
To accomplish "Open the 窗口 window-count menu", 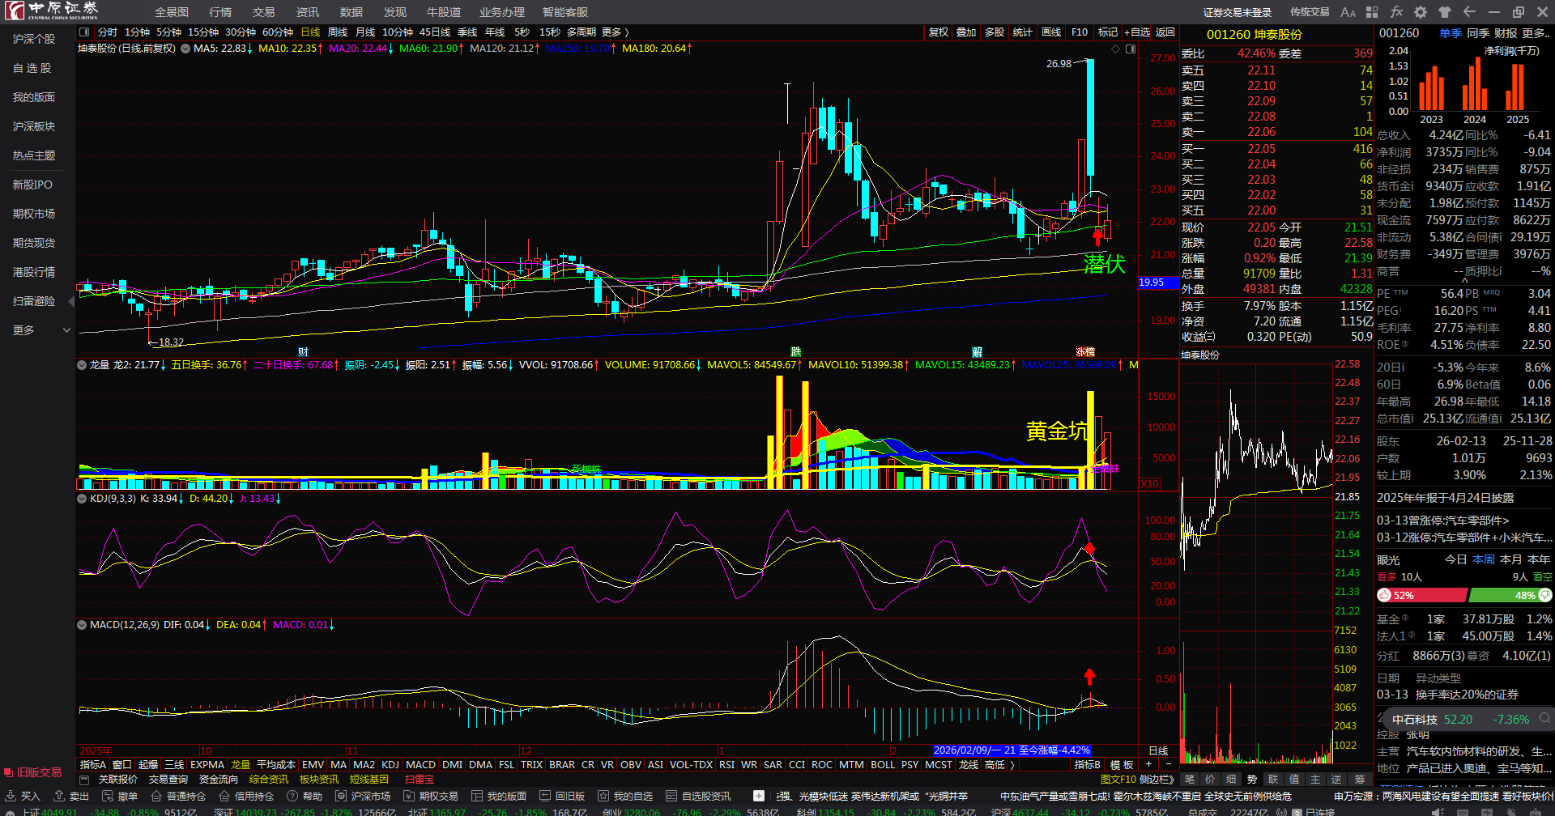I will 122,765.
